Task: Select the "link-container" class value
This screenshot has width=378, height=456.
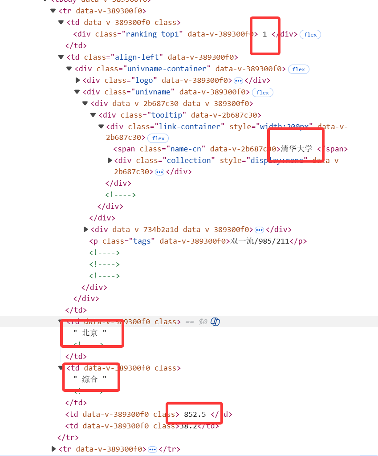Action: pos(189,127)
